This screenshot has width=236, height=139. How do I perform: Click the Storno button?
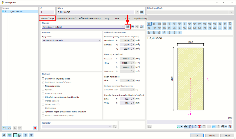coord(212,135)
